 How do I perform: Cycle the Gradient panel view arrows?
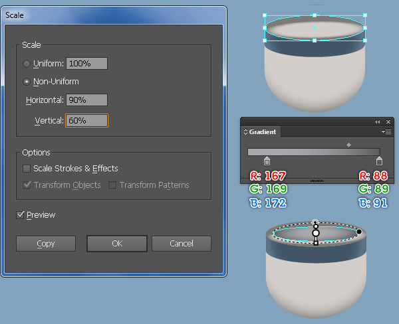coord(245,131)
